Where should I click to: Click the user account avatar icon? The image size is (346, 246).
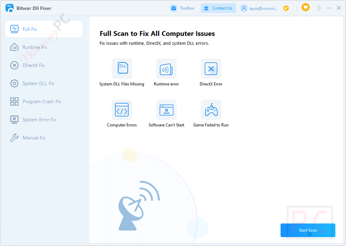244,8
